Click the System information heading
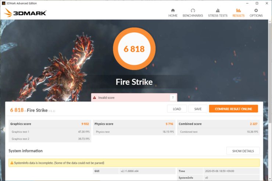This screenshot has height=181, width=272. pyautogui.click(x=25, y=151)
